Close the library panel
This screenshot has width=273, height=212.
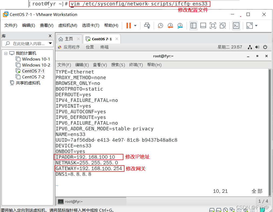50,36
